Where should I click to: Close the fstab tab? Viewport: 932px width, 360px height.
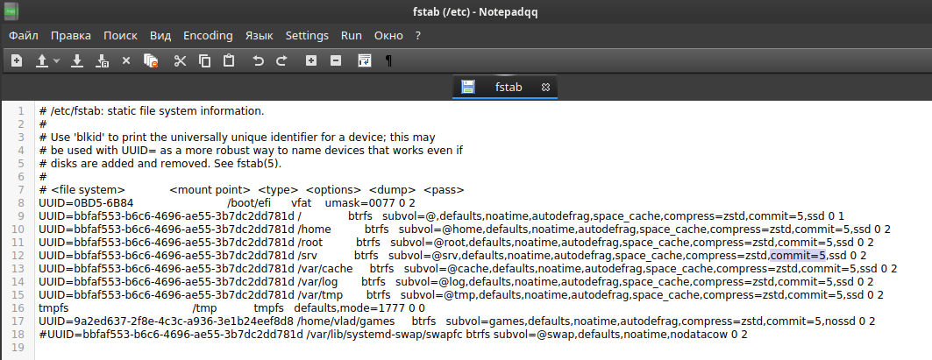545,88
